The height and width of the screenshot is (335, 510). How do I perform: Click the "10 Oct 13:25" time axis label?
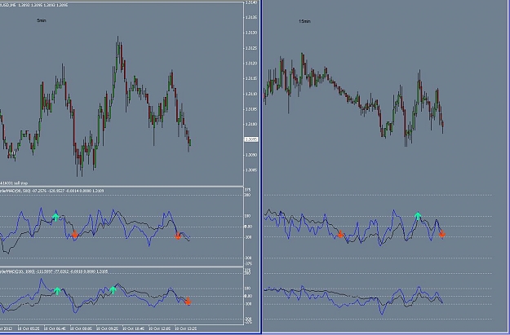coord(186,328)
